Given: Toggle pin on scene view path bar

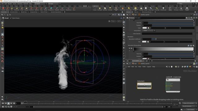Looking at the screenshot, I should pos(113,15).
